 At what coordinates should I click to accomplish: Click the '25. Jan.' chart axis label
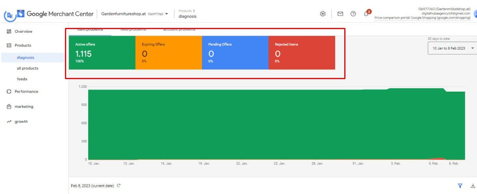point(280,163)
